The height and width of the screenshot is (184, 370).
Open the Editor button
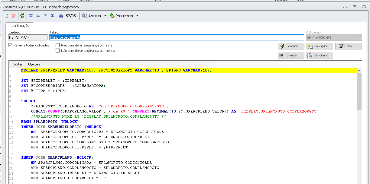[348, 46]
